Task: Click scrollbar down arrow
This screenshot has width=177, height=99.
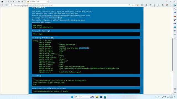Action: coord(172,93)
